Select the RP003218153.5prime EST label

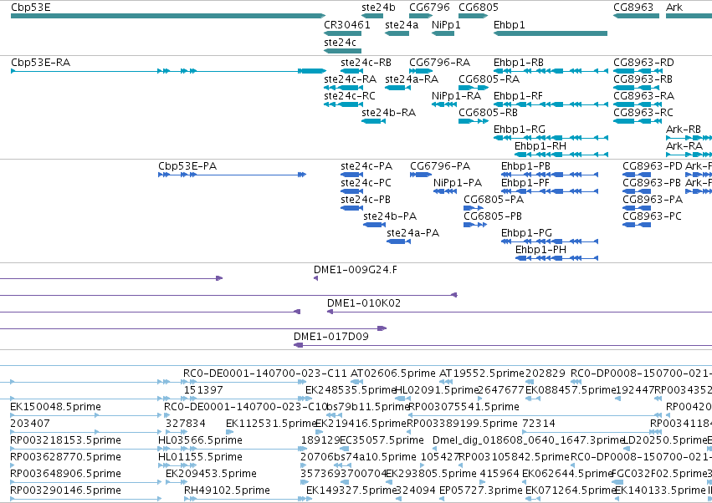coord(65,441)
